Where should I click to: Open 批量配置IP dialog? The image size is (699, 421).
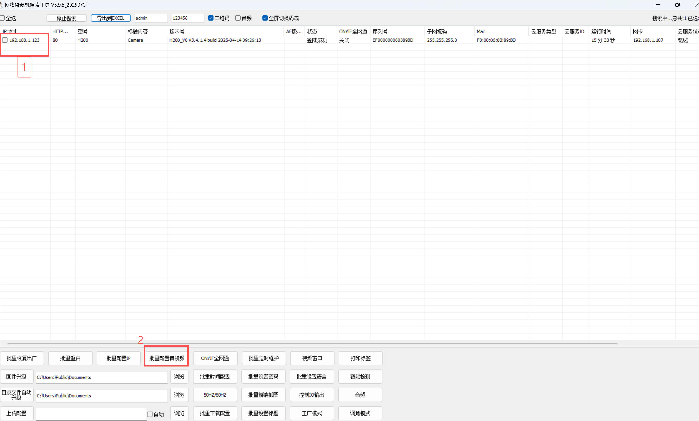pos(118,358)
